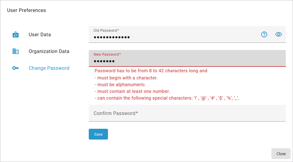This screenshot has width=293, height=162.
Task: Click the question mark help icon
Action: pos(264,34)
